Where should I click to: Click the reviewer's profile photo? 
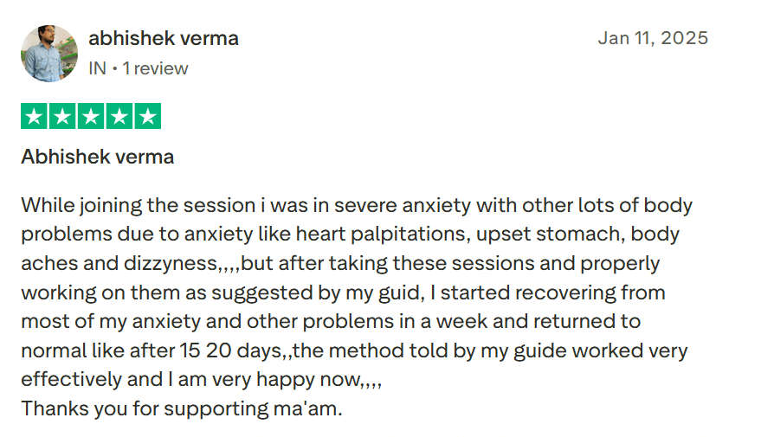tap(48, 53)
